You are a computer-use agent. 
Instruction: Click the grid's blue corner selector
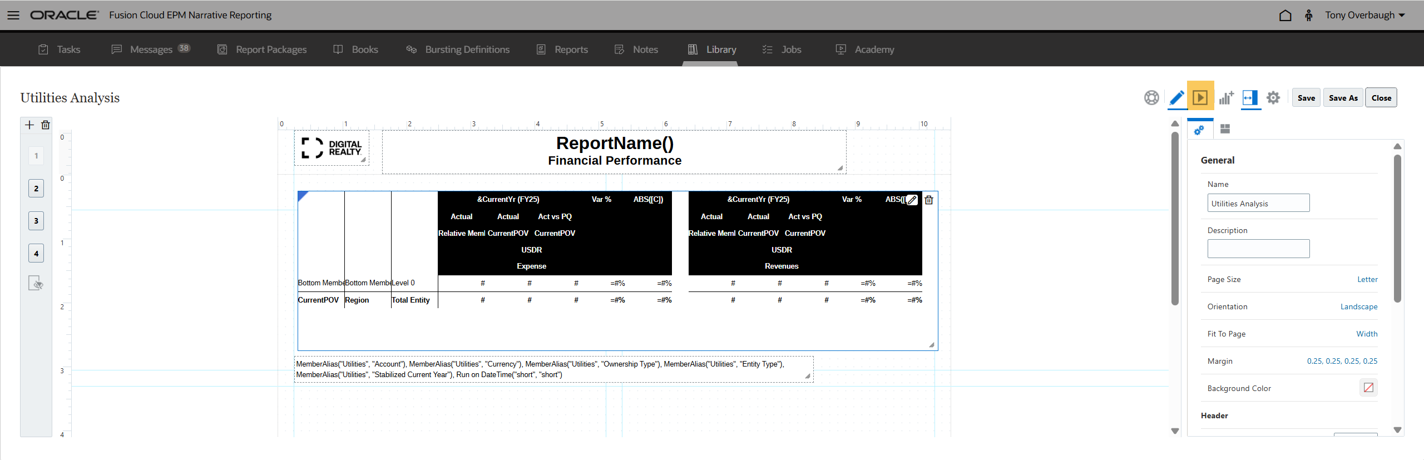[303, 196]
